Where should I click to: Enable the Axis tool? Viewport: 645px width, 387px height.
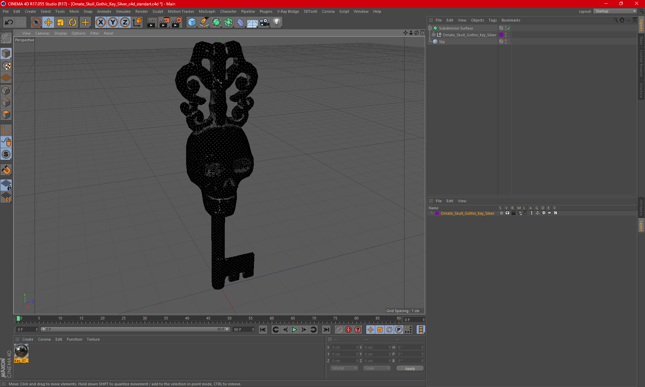(6, 130)
